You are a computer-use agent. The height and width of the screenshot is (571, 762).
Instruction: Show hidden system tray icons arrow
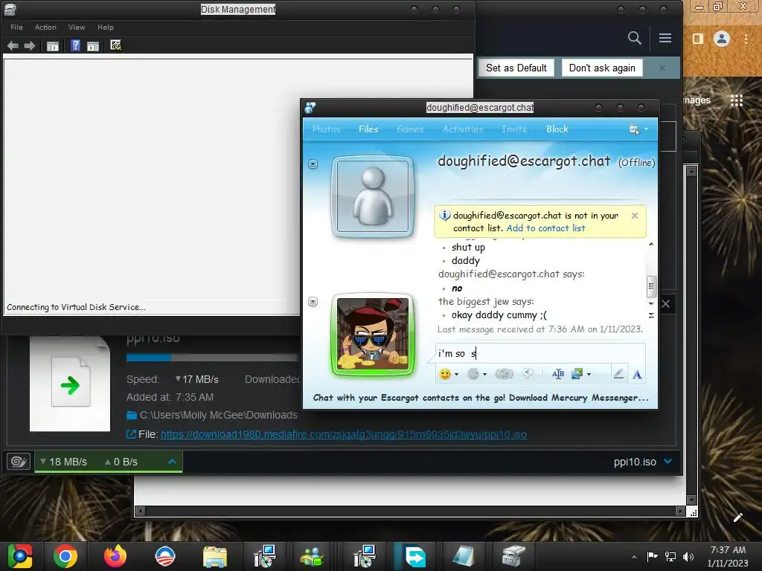click(x=634, y=557)
